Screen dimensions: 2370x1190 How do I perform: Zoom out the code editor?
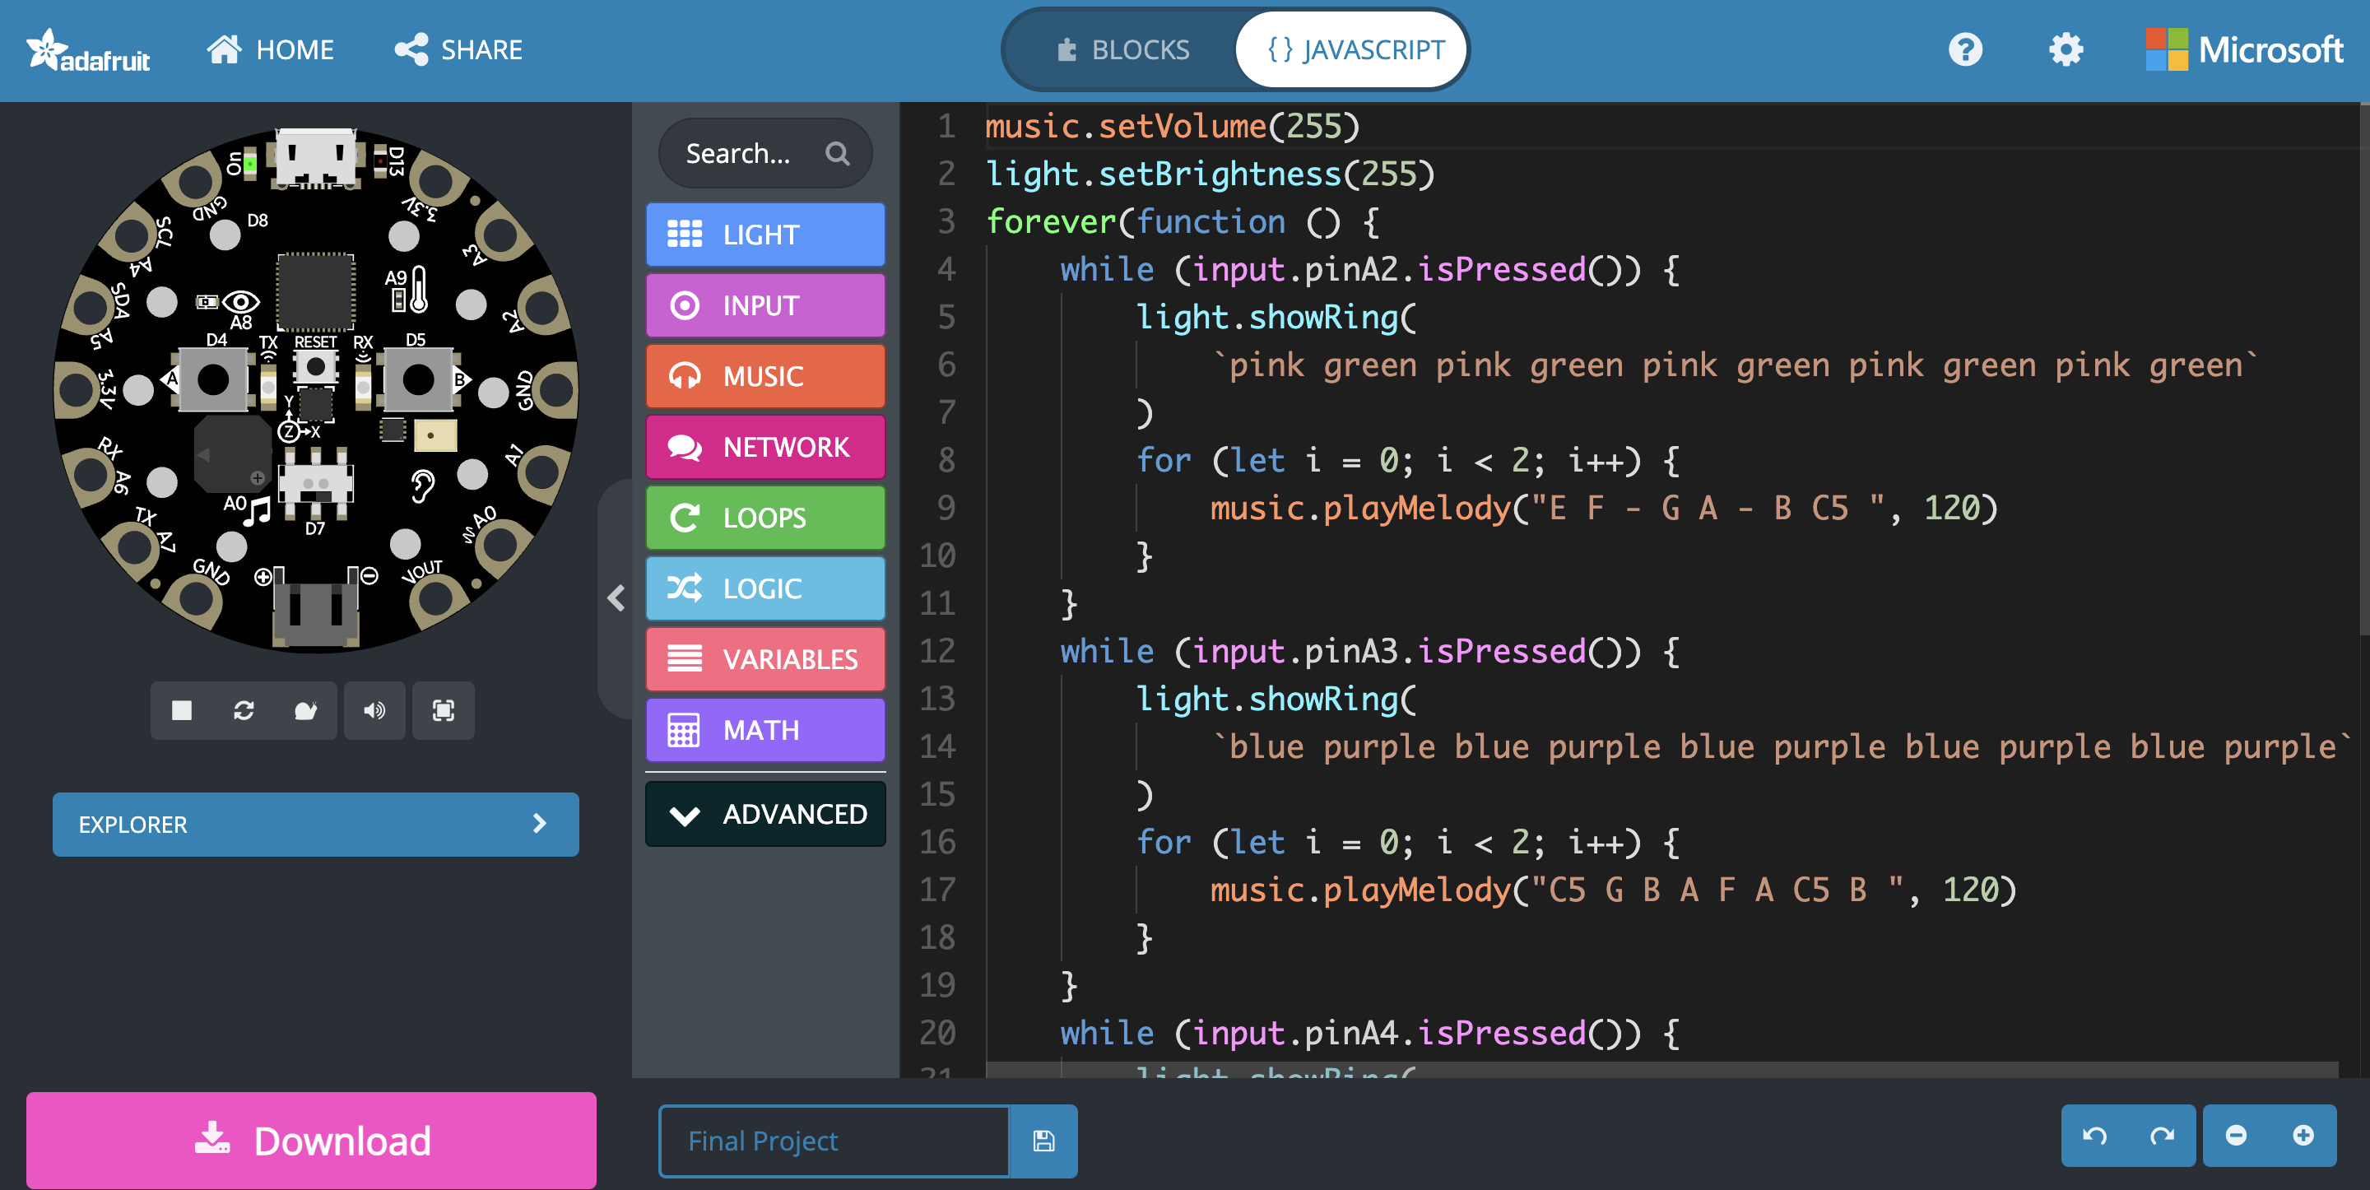click(2236, 1136)
